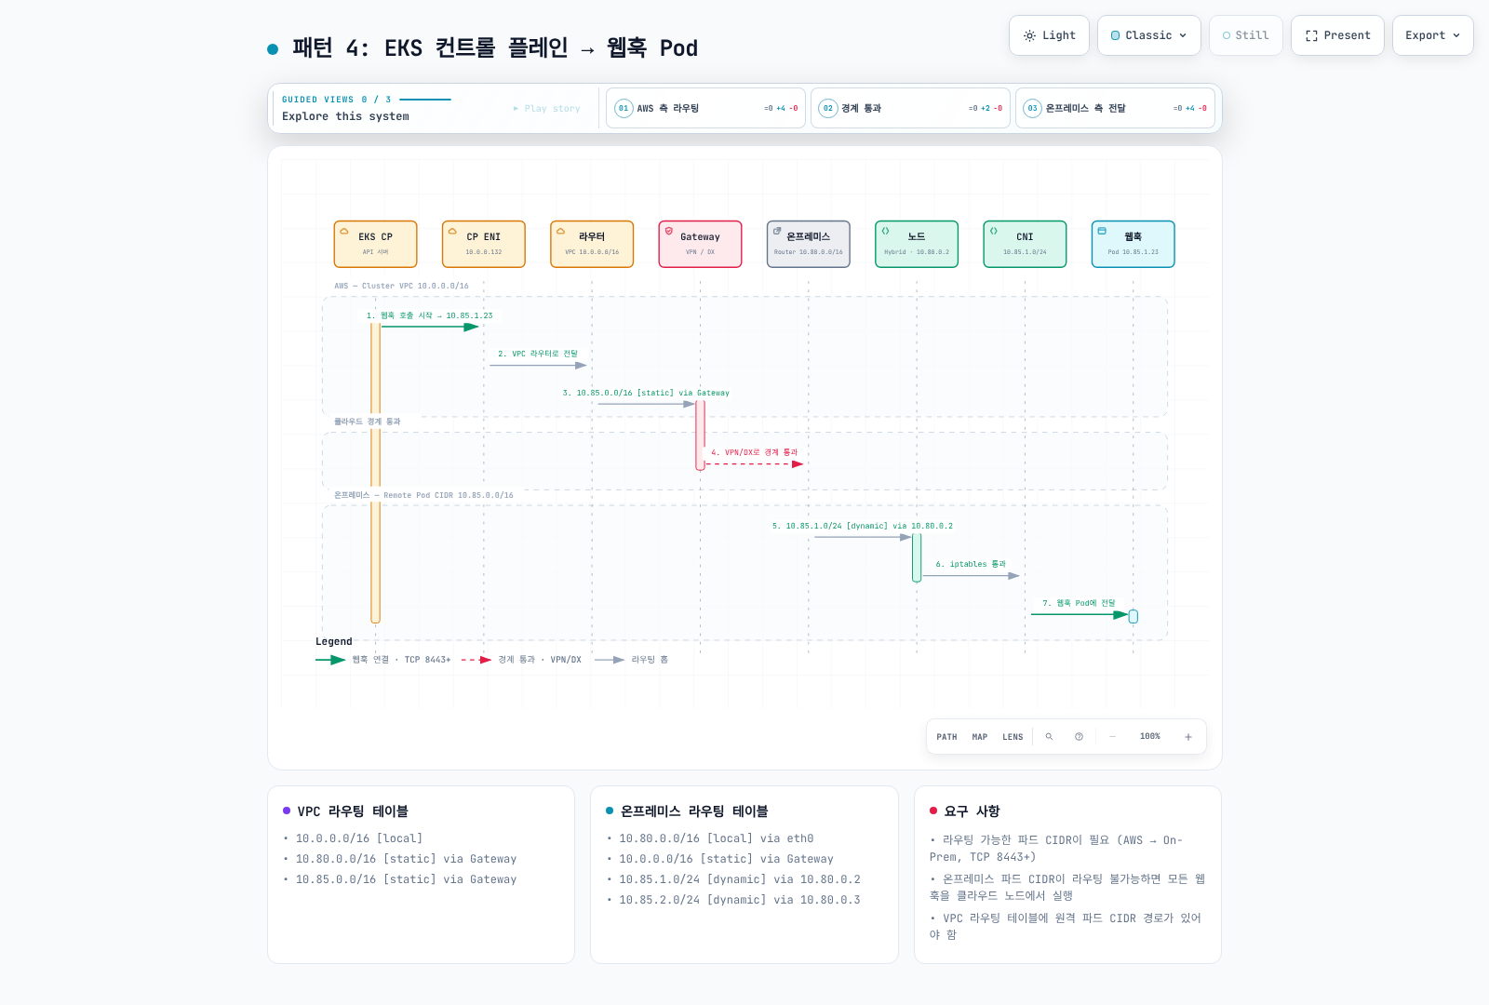Click the page title 패턴 4 heading
The image size is (1489, 1005).
pyautogui.click(x=495, y=48)
